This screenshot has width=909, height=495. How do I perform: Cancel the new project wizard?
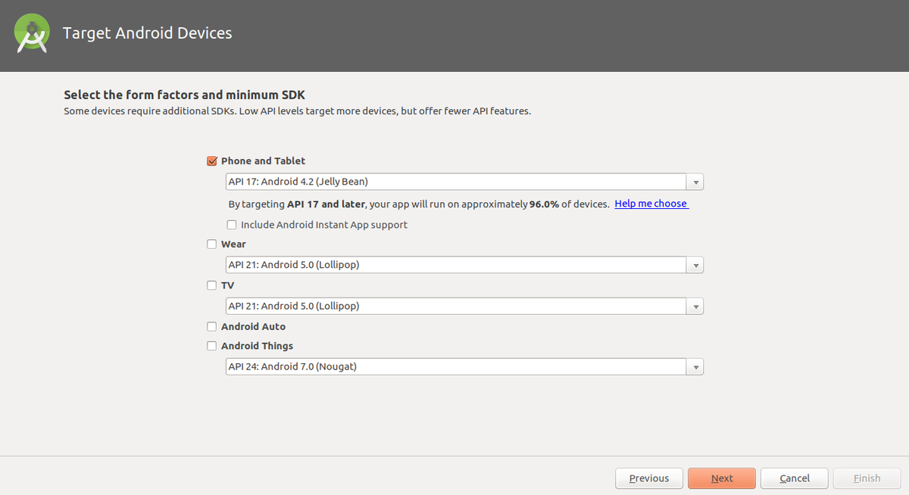pyautogui.click(x=795, y=478)
